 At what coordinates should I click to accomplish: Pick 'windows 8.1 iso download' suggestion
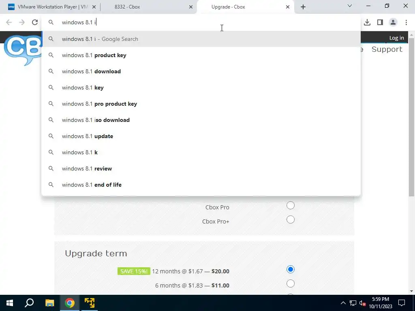[201, 120]
